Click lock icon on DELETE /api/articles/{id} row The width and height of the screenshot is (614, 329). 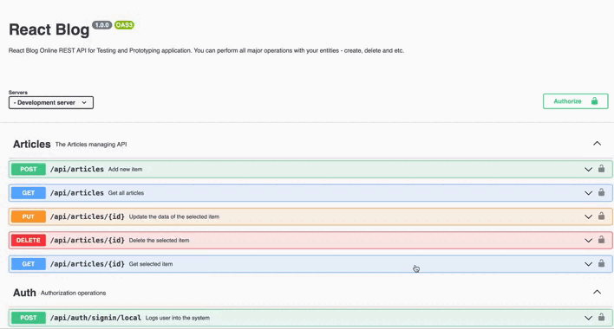[601, 240]
